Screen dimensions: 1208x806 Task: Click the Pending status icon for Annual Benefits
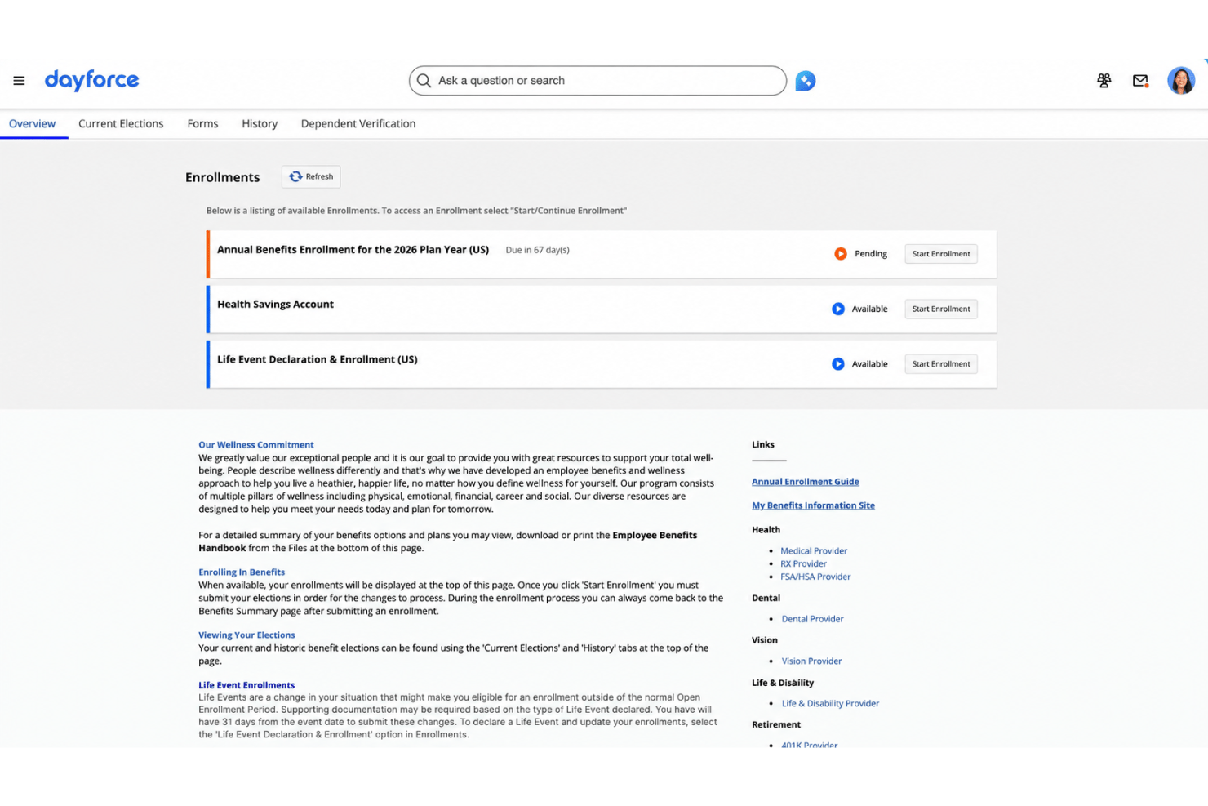click(x=841, y=254)
